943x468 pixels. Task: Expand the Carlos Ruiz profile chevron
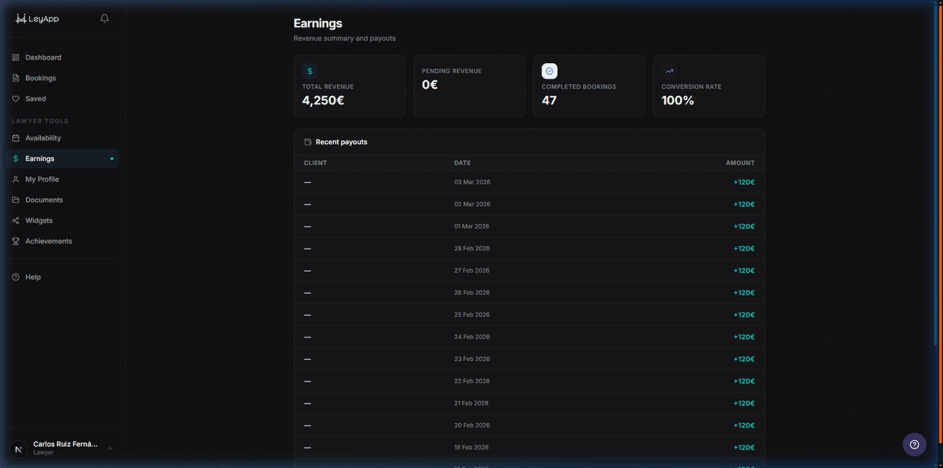(109, 448)
